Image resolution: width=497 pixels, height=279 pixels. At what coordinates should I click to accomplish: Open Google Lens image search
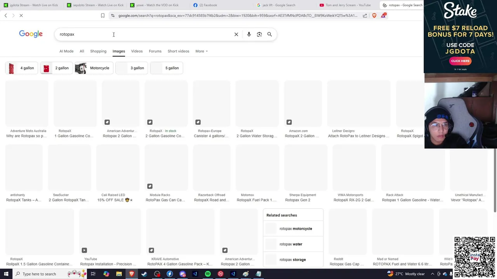[x=259, y=34]
